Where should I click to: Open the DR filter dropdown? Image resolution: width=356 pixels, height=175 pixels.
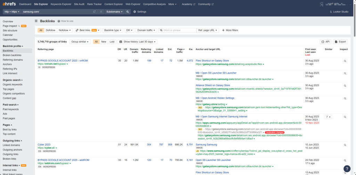coord(129,30)
